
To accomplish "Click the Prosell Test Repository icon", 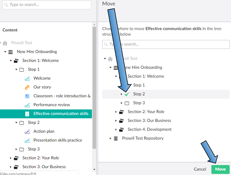I will (x=115, y=138).
